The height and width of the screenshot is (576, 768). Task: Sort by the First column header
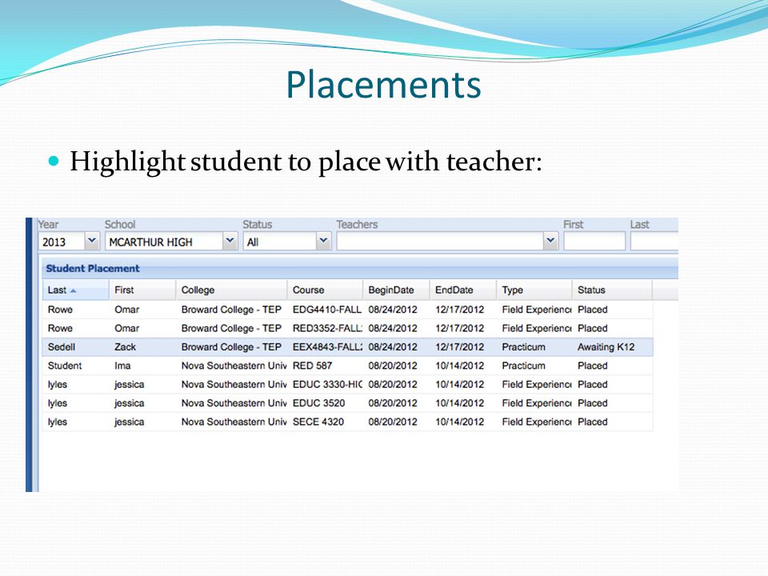(x=142, y=290)
